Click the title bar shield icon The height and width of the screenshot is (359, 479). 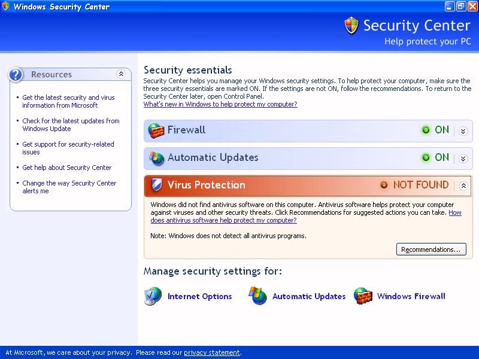pyautogui.click(x=5, y=7)
